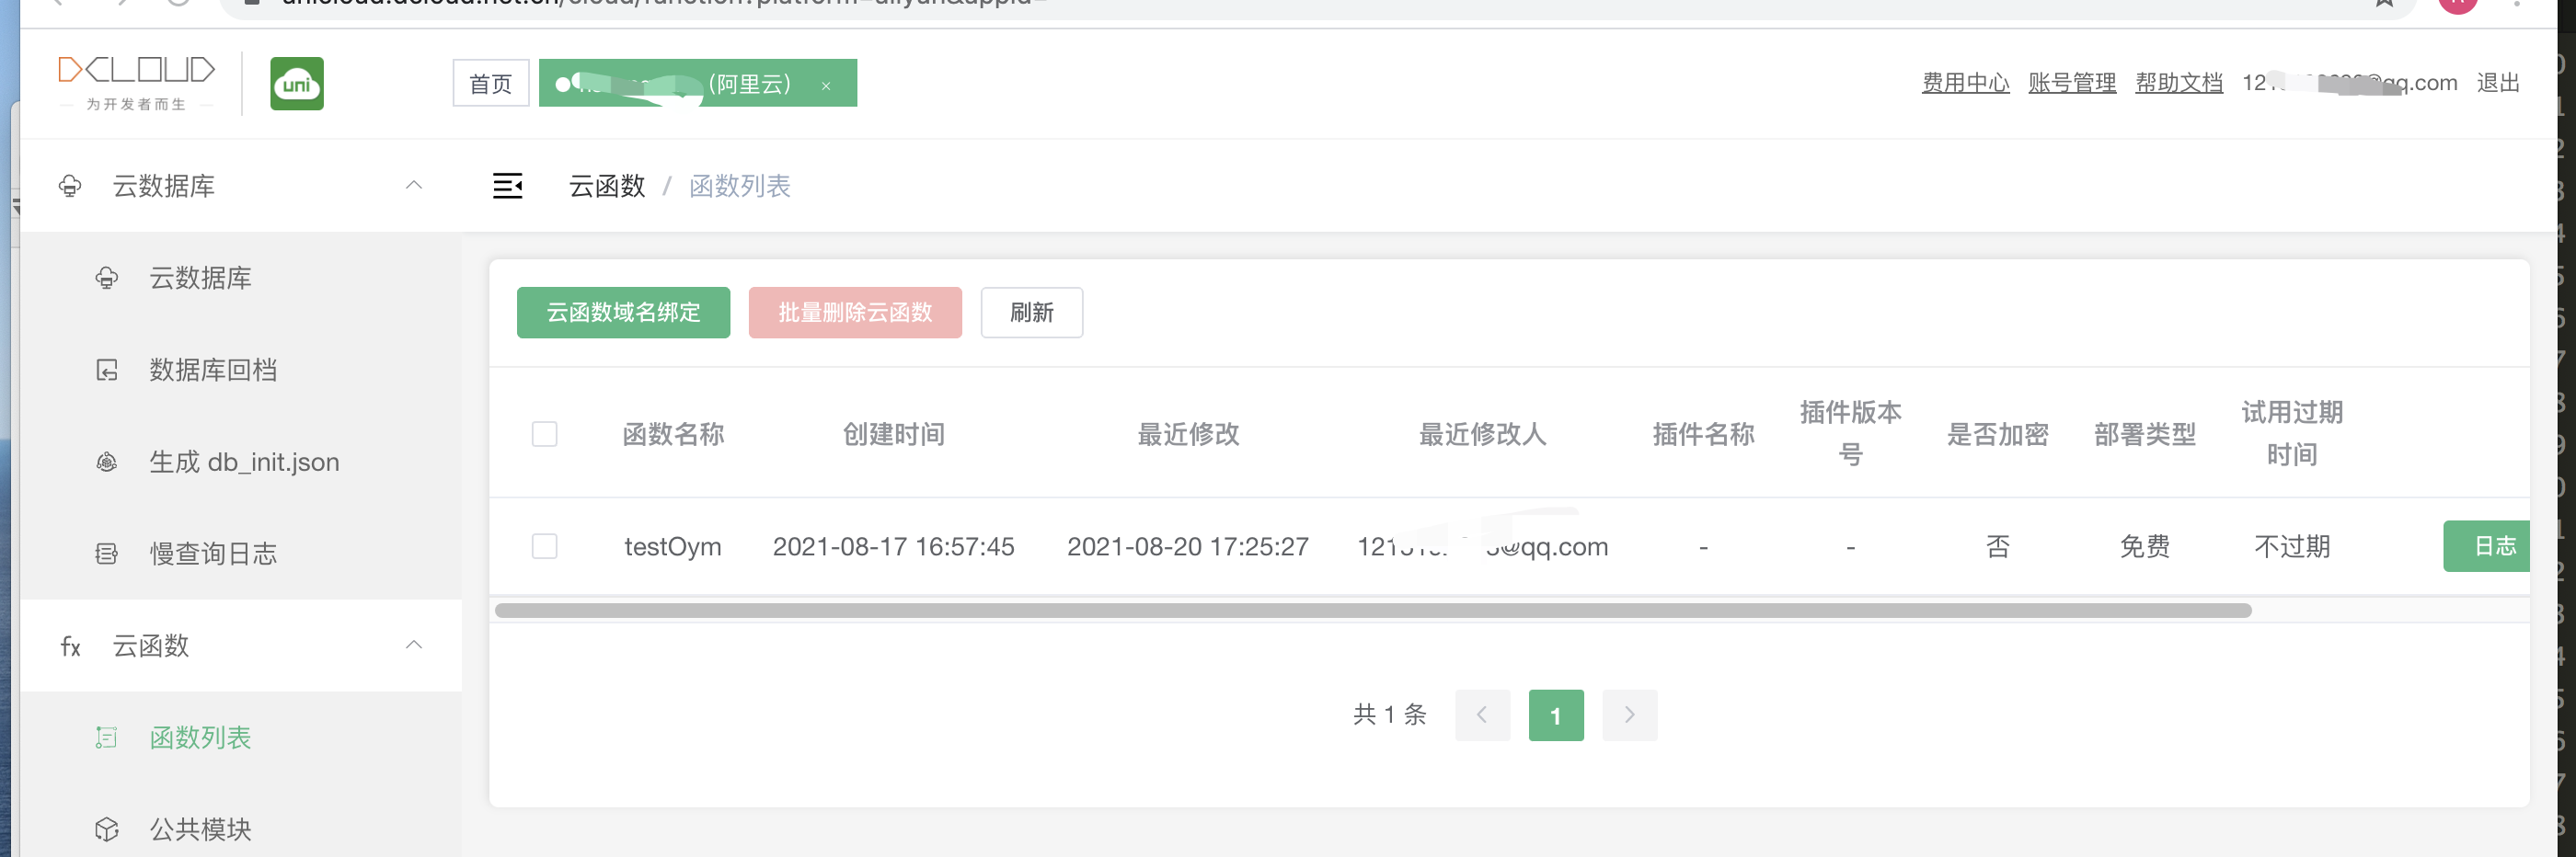Collapse the 云数据库 sidebar section
The image size is (2576, 857).
pyautogui.click(x=414, y=185)
